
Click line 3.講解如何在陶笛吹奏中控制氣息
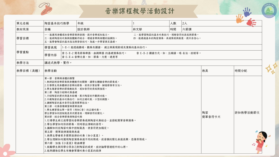coord(77,128)
